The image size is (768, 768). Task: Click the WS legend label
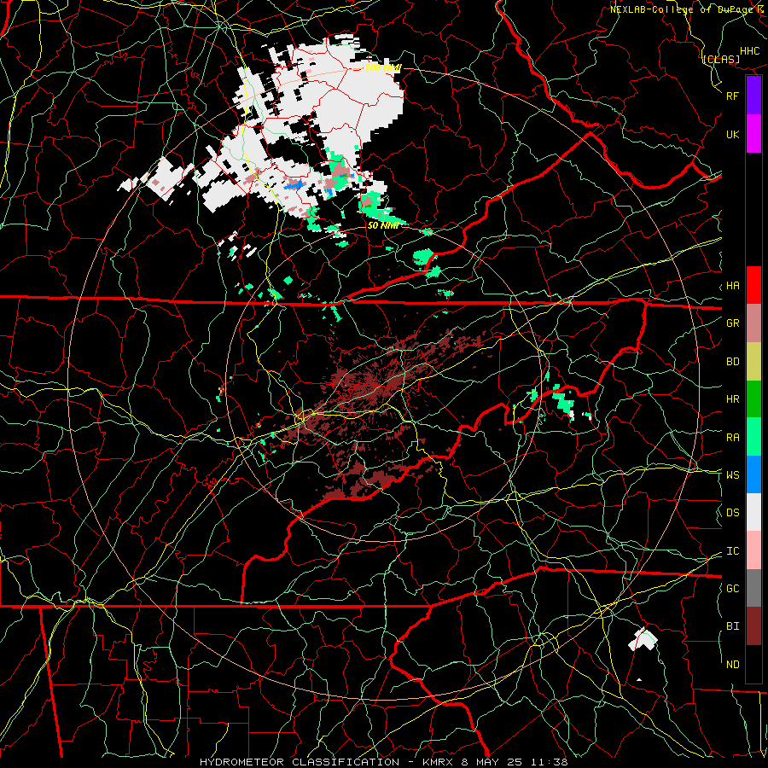[x=733, y=475]
